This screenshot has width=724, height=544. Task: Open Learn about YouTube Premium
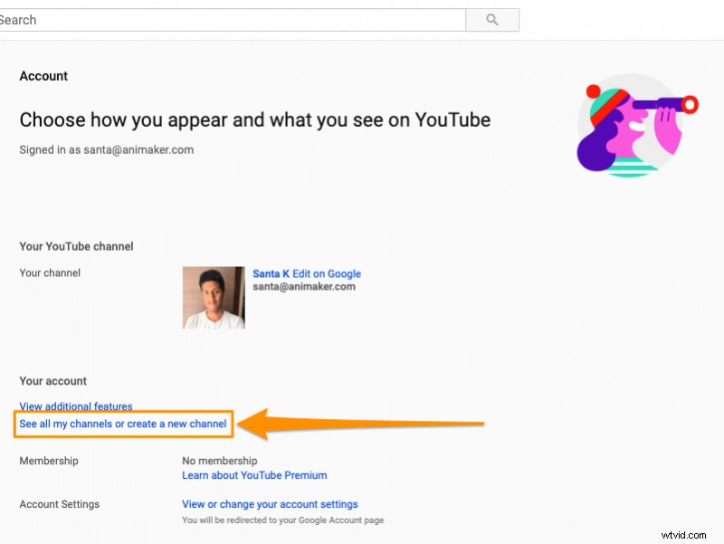click(x=253, y=475)
